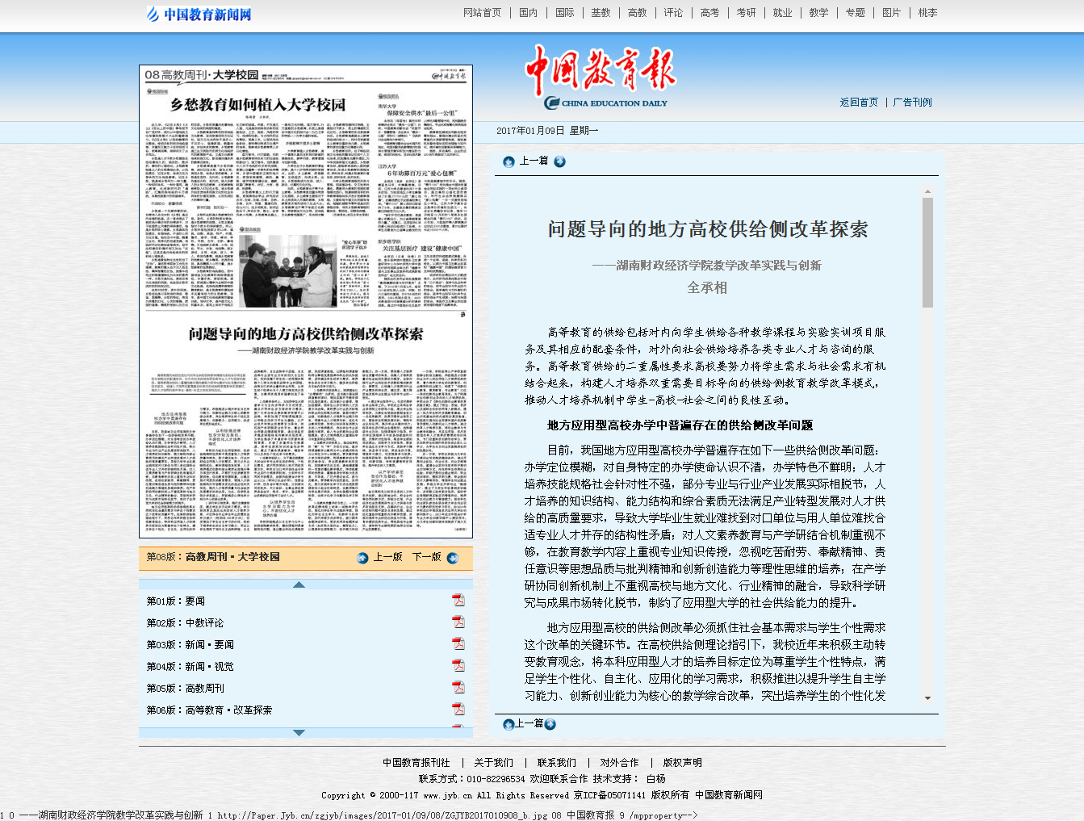
Task: Download PDF of 第03版 新闻·要闻
Action: [x=458, y=644]
